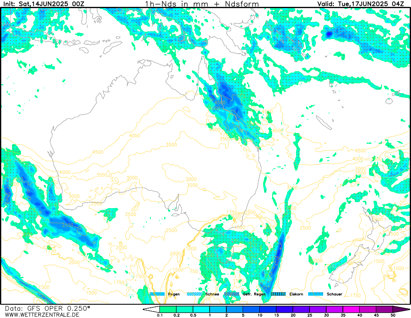Click the color bar segment between 45 and 50
The width and height of the screenshot is (411, 318).
tap(384, 309)
